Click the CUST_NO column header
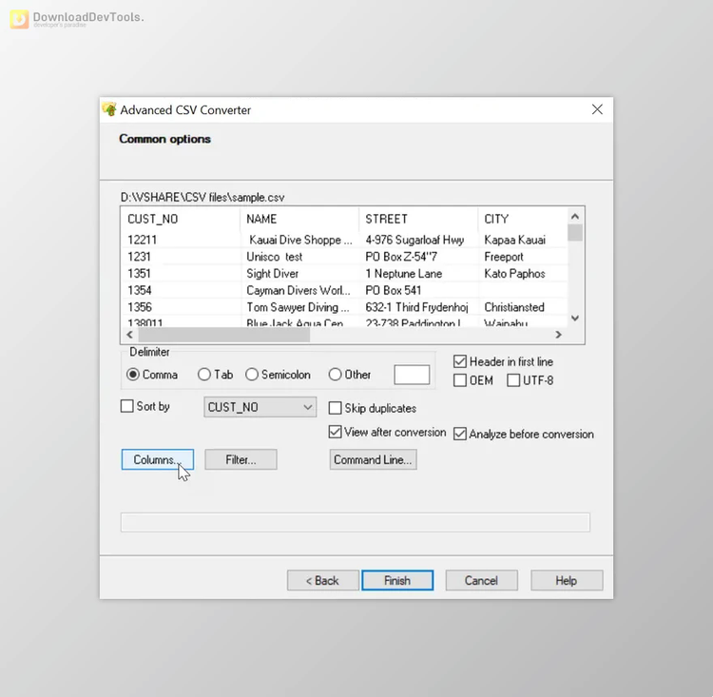Screen dimensions: 713x697 (x=180, y=219)
